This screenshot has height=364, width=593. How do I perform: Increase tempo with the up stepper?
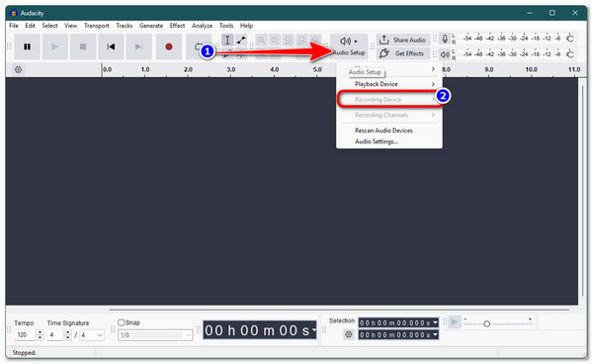pyautogui.click(x=41, y=332)
